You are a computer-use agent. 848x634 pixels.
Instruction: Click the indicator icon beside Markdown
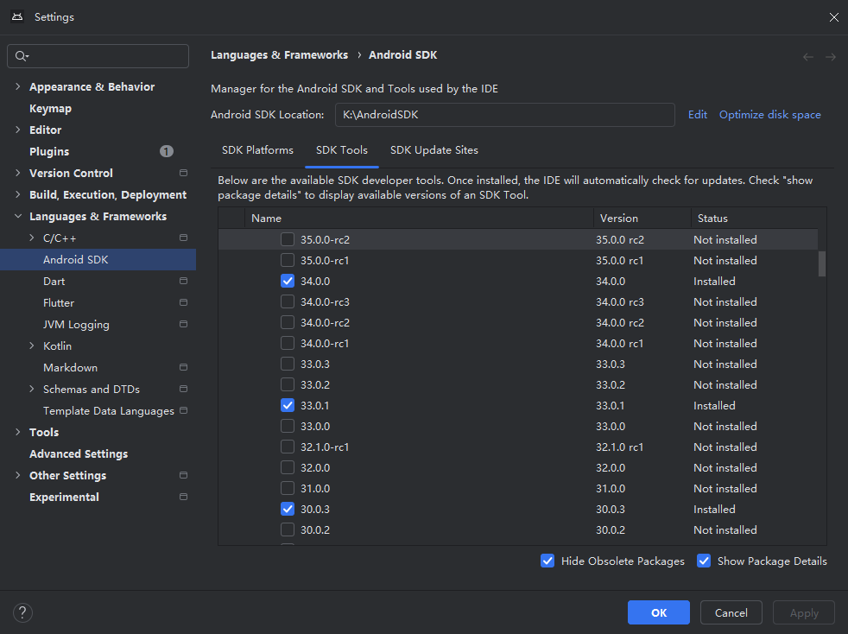click(182, 366)
